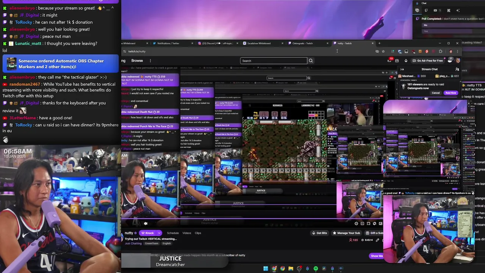The width and height of the screenshot is (485, 273).
Task: Open the player settings gear icon
Action: point(356,223)
